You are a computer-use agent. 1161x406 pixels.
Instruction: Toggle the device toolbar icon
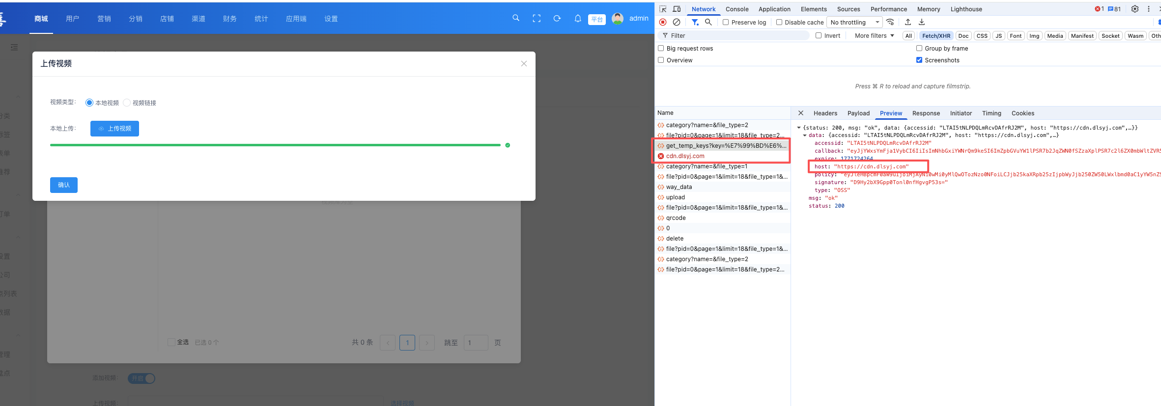click(677, 9)
